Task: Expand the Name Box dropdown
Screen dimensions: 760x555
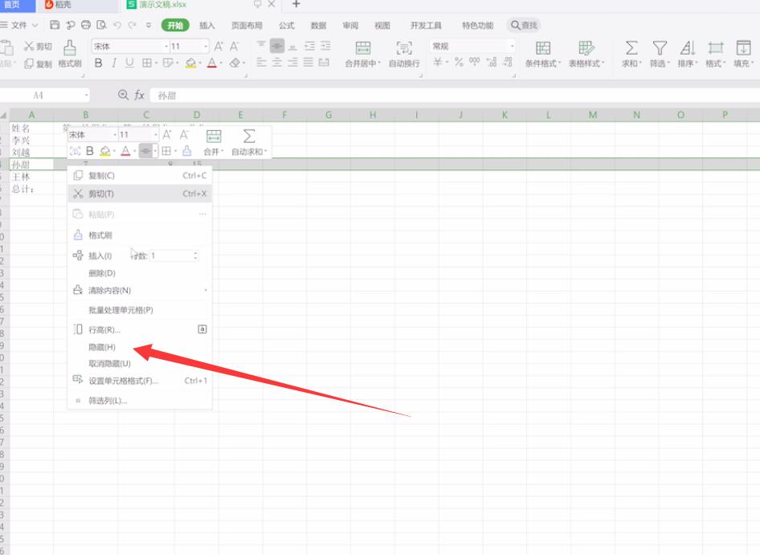Action: (x=86, y=96)
